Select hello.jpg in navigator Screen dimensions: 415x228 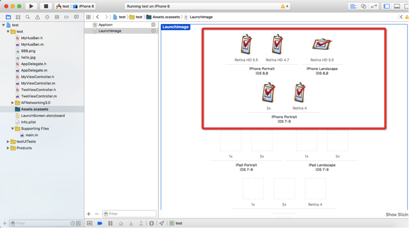pos(28,57)
